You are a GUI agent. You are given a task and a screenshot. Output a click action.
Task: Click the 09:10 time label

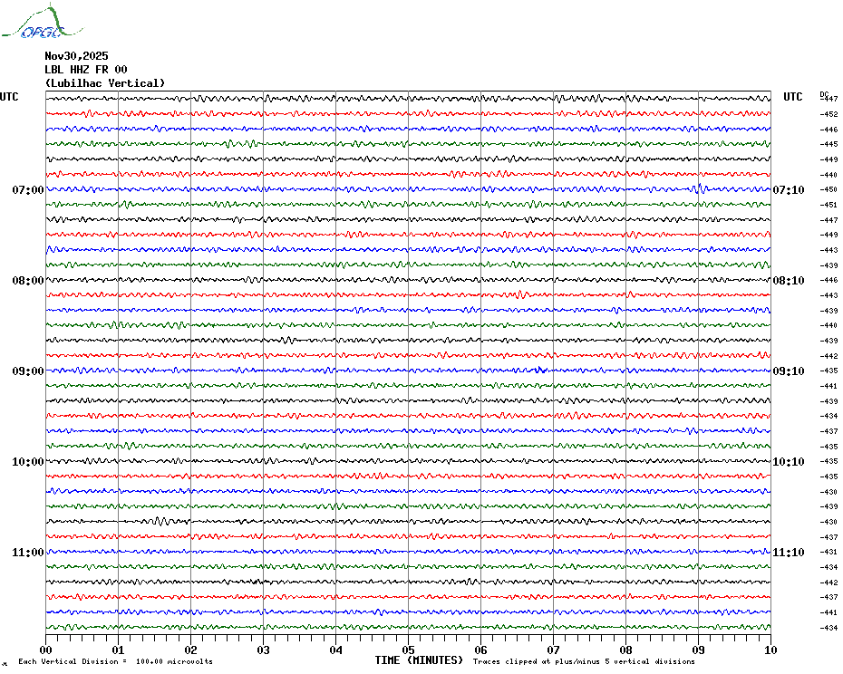(x=789, y=371)
